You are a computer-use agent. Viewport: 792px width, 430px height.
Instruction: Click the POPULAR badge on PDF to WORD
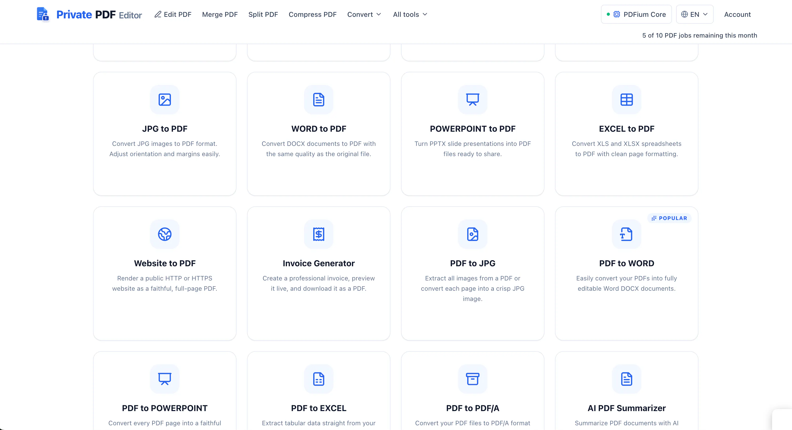coord(669,218)
